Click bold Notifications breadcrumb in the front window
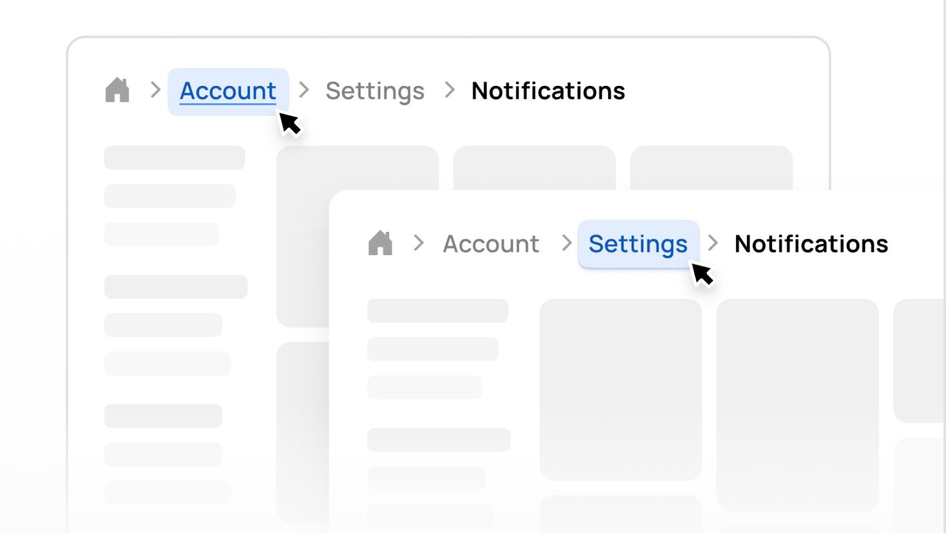Image resolution: width=946 pixels, height=533 pixels. (x=811, y=245)
